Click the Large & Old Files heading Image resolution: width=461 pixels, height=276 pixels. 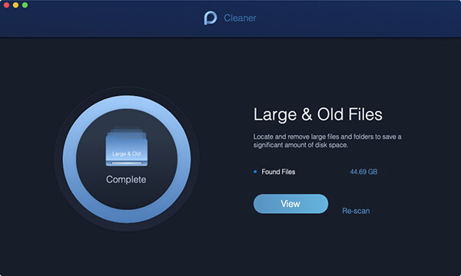point(318,114)
